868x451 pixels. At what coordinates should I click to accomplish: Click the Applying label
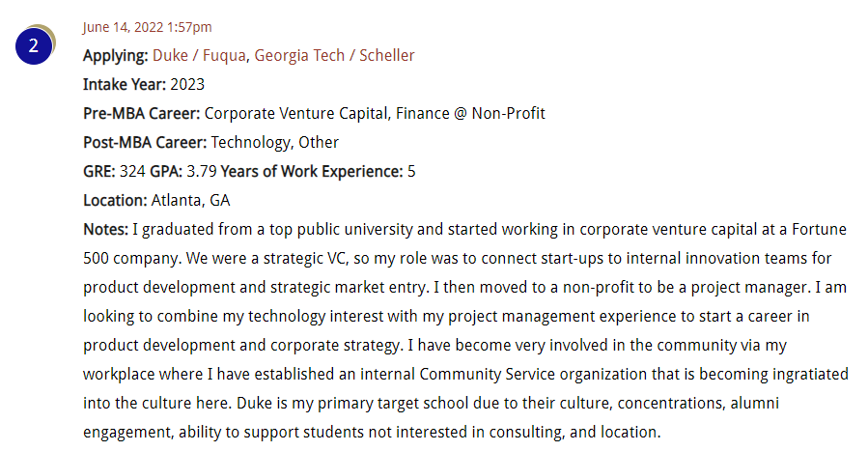[116, 56]
